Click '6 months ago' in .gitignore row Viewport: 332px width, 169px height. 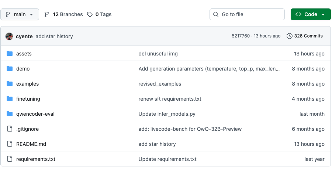(x=308, y=129)
